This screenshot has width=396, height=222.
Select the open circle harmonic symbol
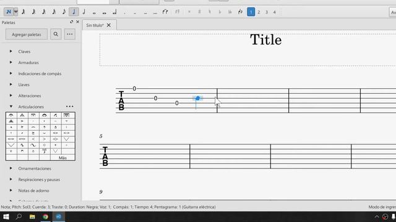44,145
